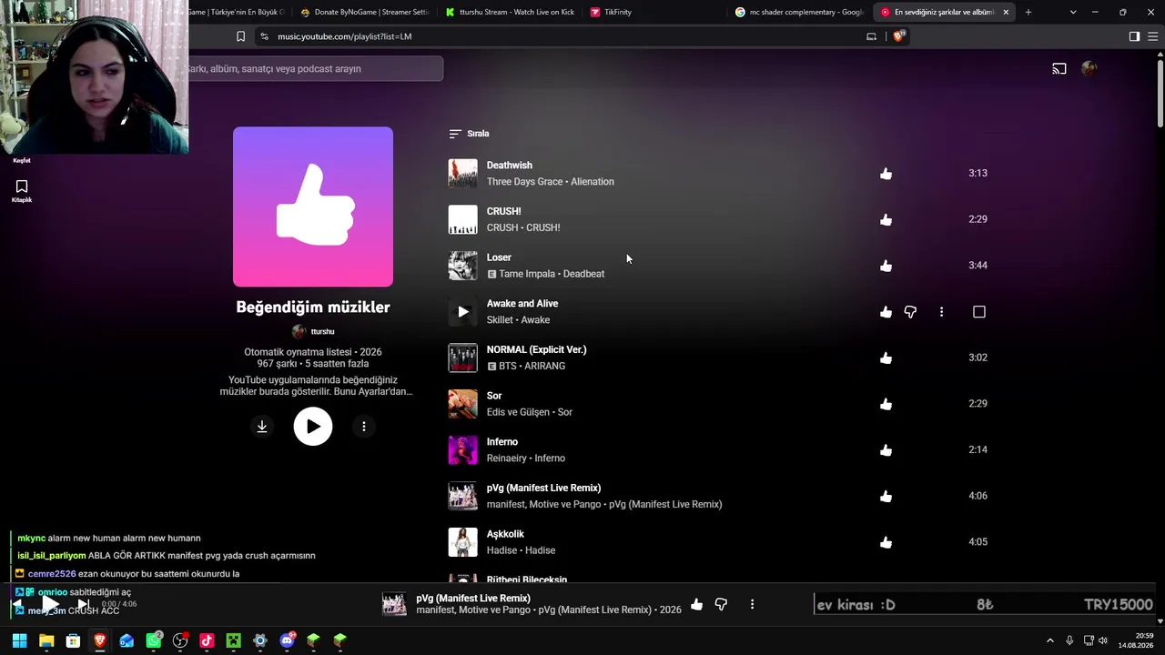Screen dimensions: 1165x655
Task: Select the Deathwish album thumbnail
Action: coord(462,174)
